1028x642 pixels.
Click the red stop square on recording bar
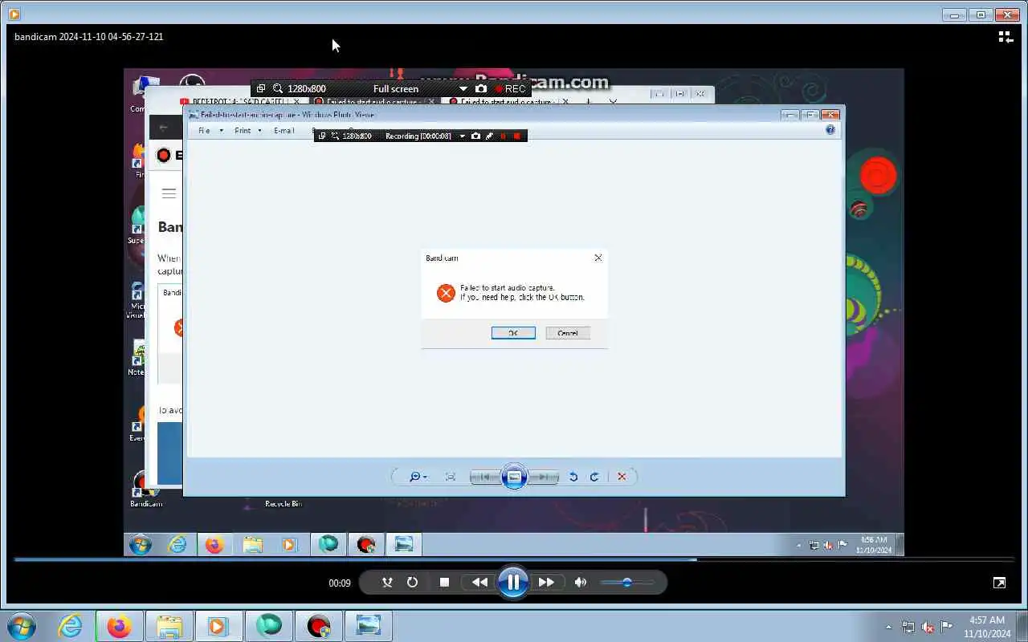point(516,136)
